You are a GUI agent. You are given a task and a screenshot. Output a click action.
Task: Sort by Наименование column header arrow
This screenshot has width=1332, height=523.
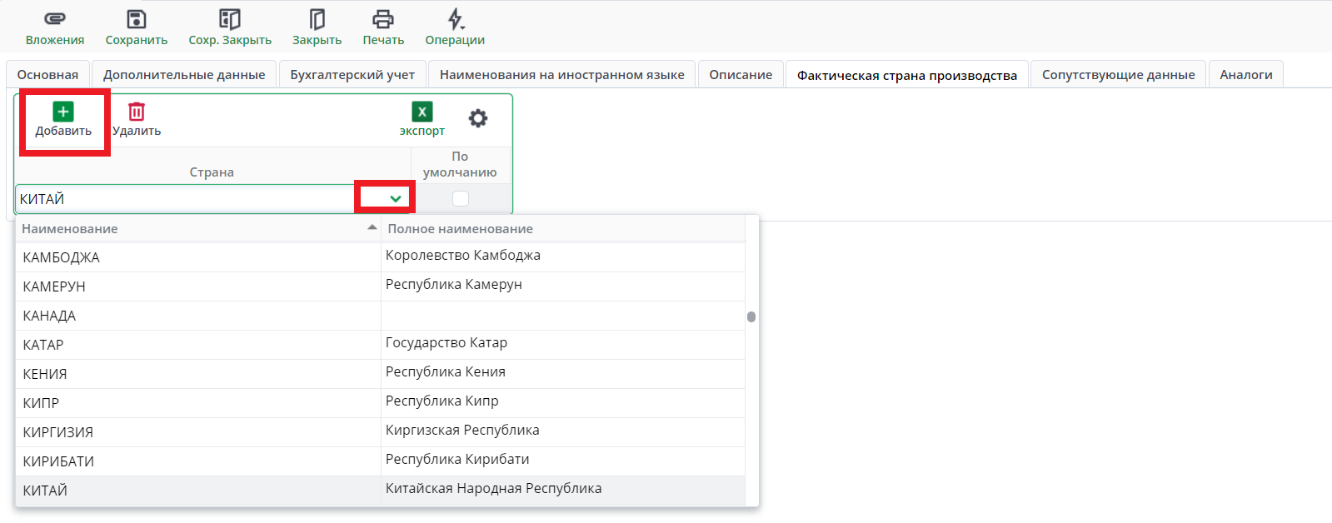coord(372,228)
